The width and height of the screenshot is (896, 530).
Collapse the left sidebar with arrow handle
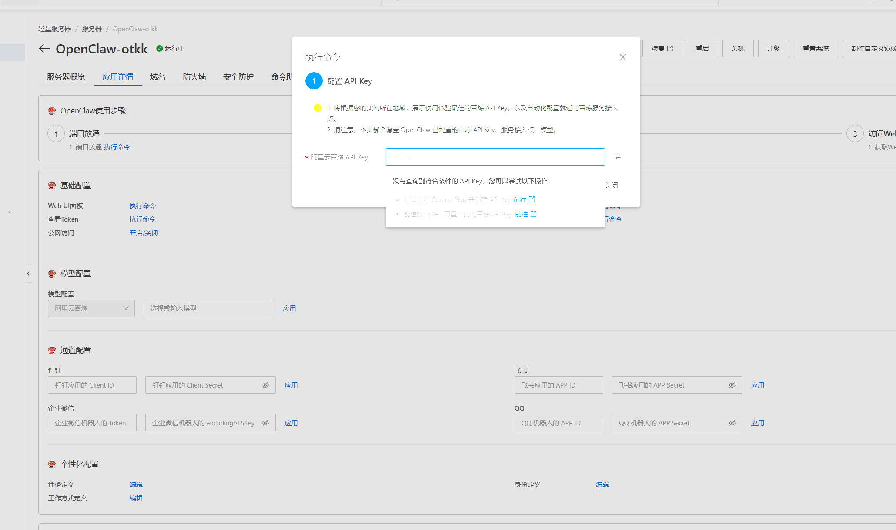click(x=29, y=273)
